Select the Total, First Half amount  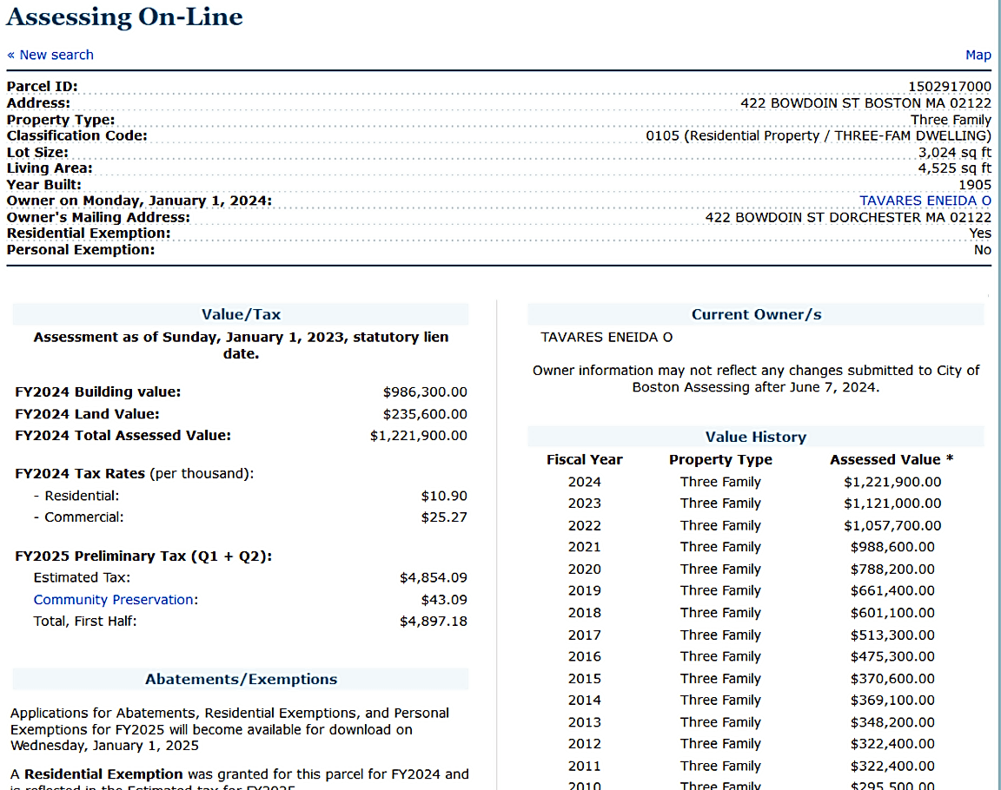click(x=433, y=622)
